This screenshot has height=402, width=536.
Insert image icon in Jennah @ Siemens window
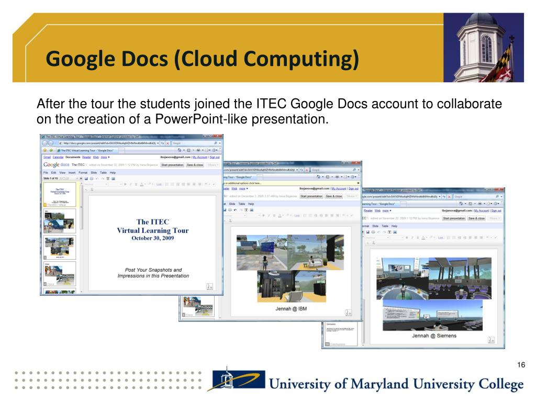pyautogui.click(x=395, y=232)
